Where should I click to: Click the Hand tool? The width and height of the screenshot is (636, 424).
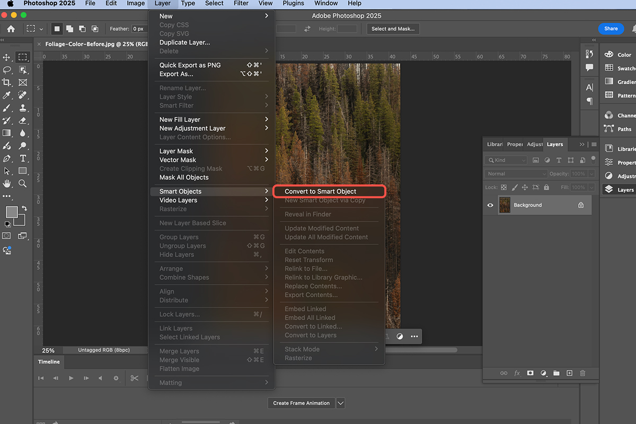click(7, 183)
